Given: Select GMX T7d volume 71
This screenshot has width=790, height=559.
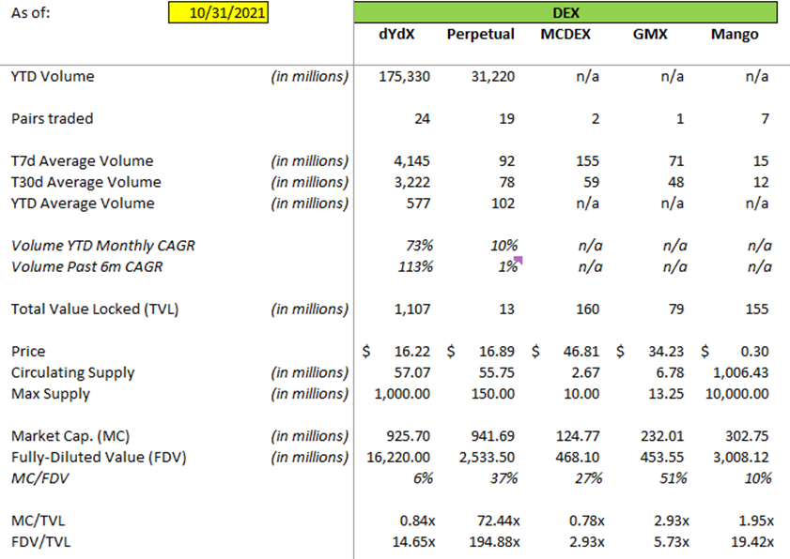Looking at the screenshot, I should (x=676, y=161).
